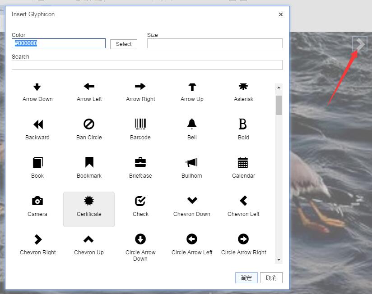The width and height of the screenshot is (372, 294).
Task: Pick the Chevron Down glyphicon
Action: [192, 207]
